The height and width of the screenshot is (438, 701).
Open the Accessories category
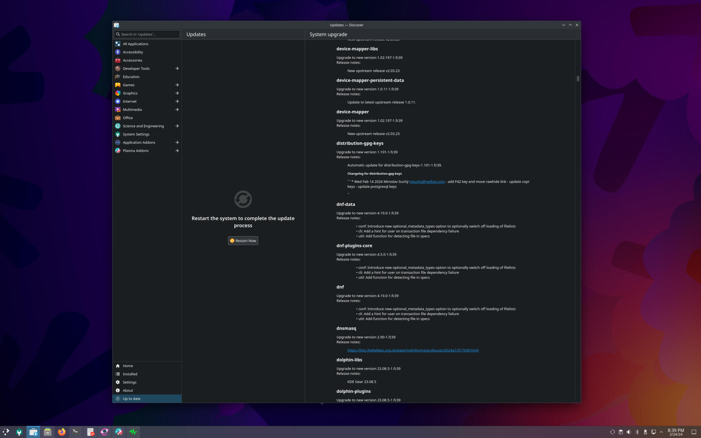tap(147, 60)
